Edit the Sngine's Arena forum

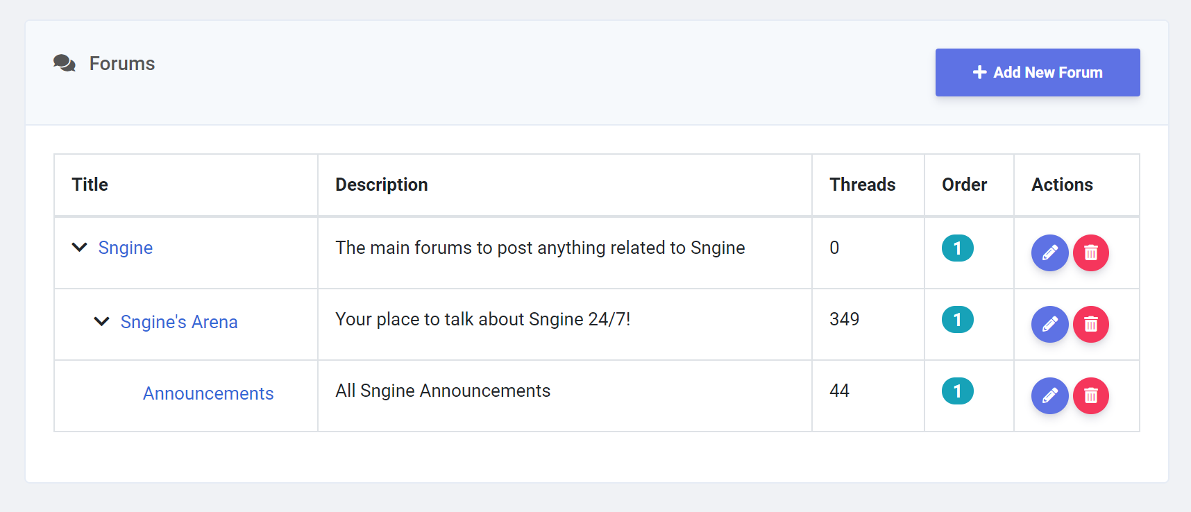tap(1049, 324)
